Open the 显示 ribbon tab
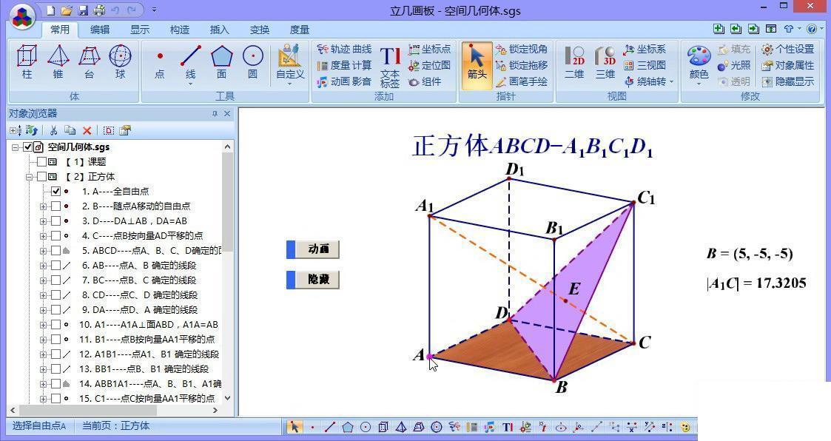This screenshot has width=831, height=441. click(140, 30)
